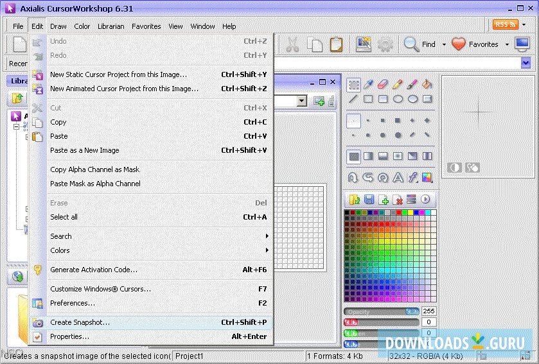Select the paint bucket fill tool
This screenshot has height=364, width=539.
tap(427, 85)
